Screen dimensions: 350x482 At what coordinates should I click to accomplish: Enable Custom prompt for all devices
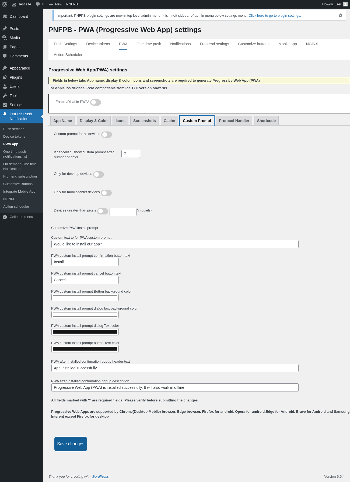107,135
